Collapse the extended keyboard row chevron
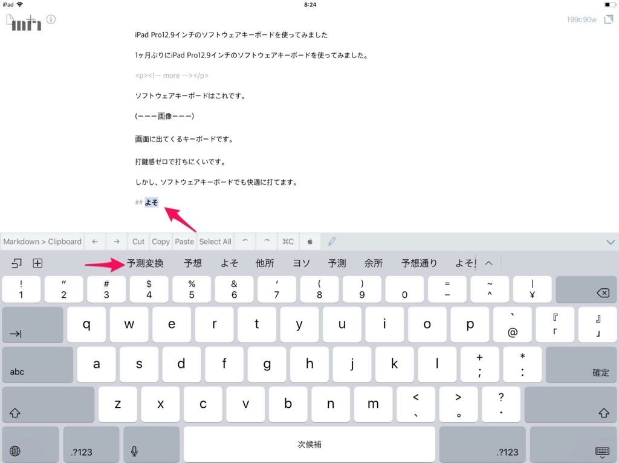Image resolution: width=619 pixels, height=464 pixels. [x=611, y=242]
